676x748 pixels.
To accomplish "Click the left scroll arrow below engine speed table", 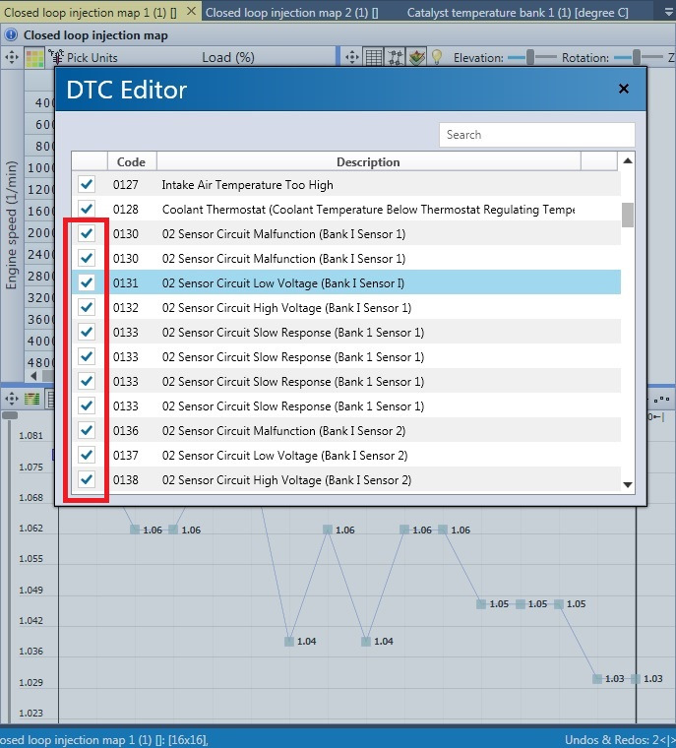I will 33,376.
